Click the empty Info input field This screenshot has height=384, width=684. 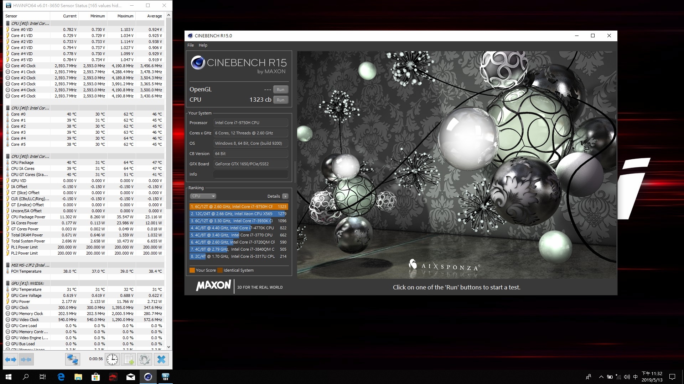[250, 174]
